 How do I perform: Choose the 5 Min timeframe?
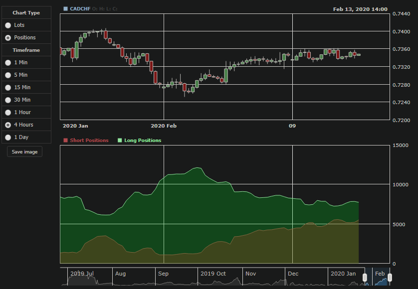click(x=8, y=75)
